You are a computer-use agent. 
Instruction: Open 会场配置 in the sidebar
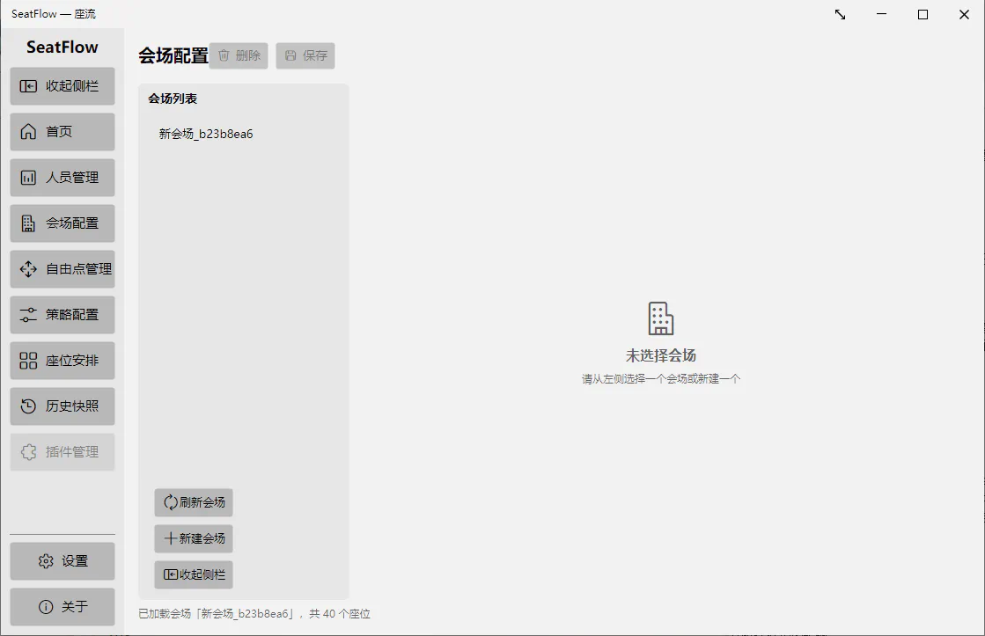point(62,223)
